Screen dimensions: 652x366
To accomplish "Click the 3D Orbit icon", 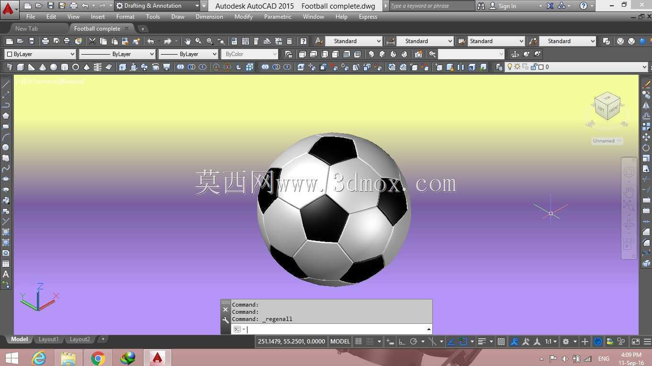I will click(x=515, y=54).
